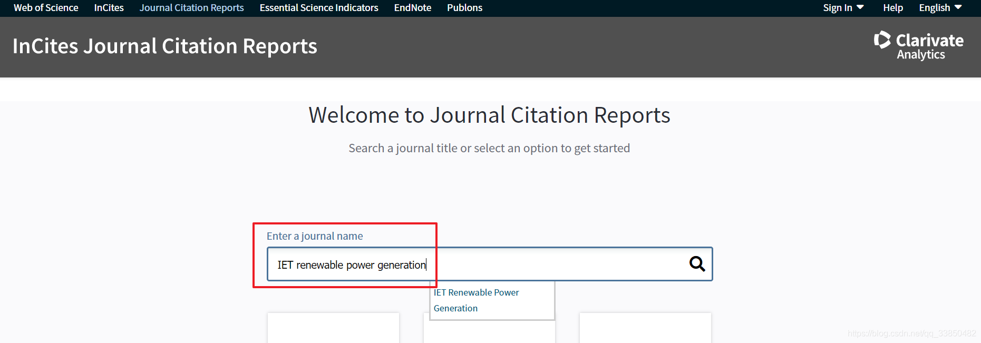Open Publons from the top bar

pyautogui.click(x=464, y=8)
